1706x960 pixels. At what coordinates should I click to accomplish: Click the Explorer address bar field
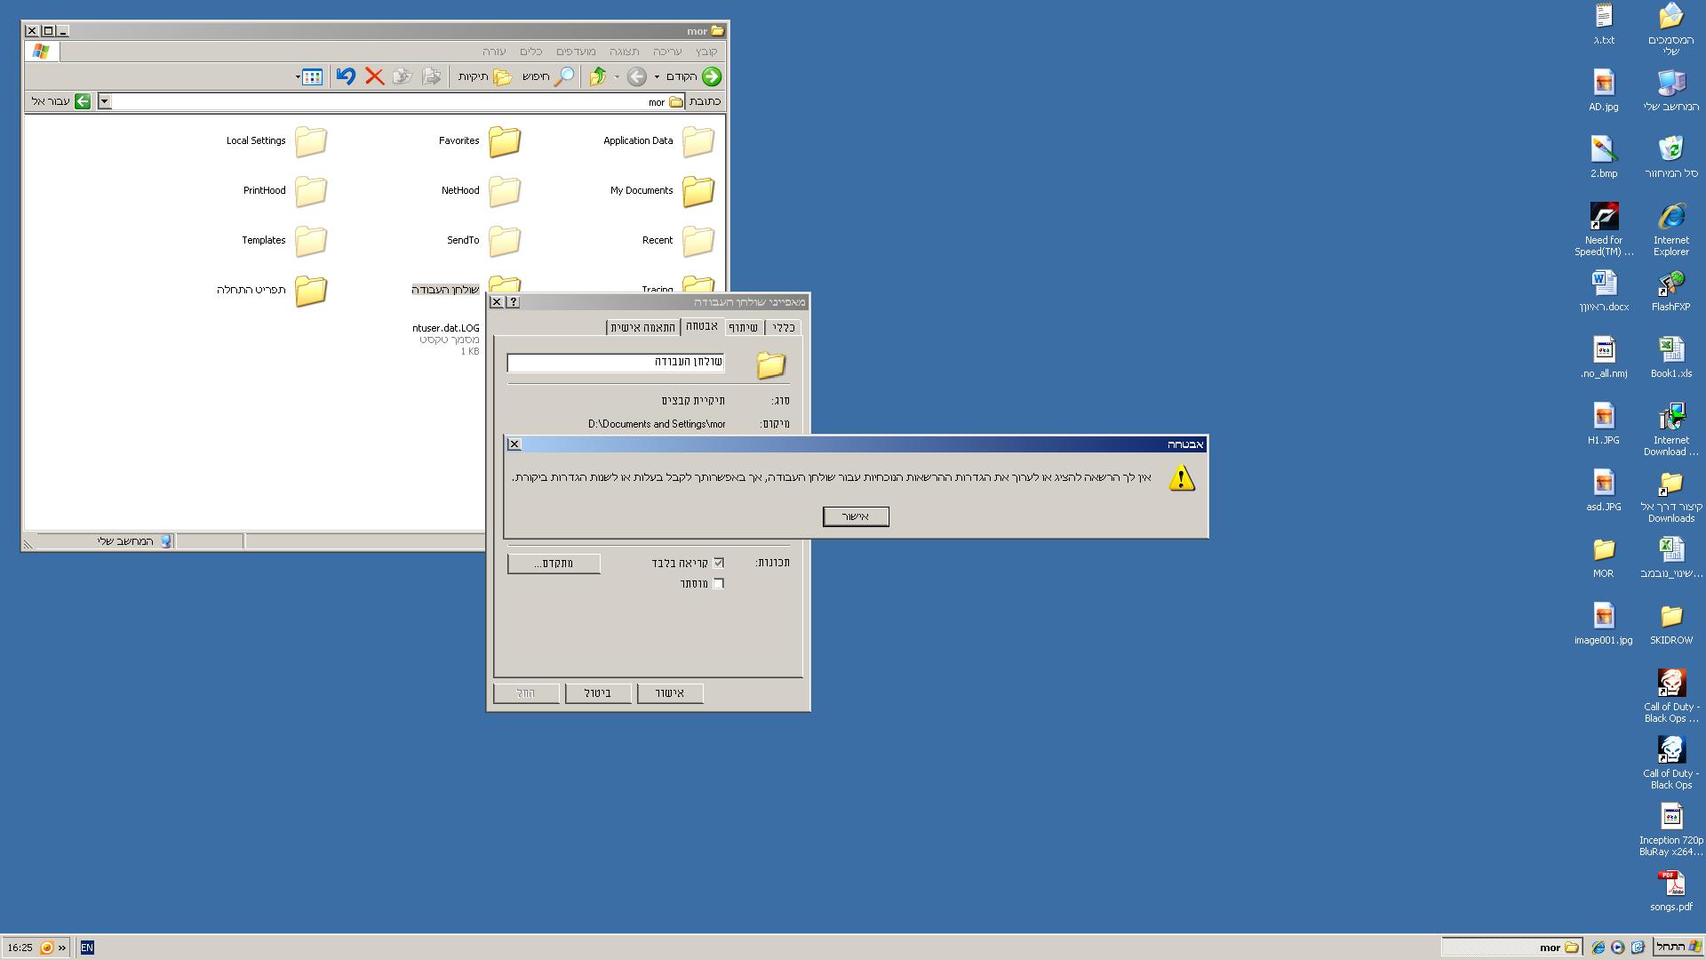pos(391,101)
